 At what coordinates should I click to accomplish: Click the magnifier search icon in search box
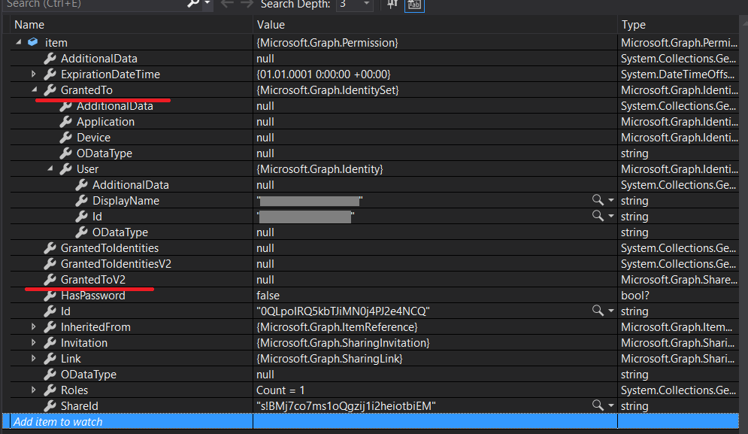[x=193, y=3]
